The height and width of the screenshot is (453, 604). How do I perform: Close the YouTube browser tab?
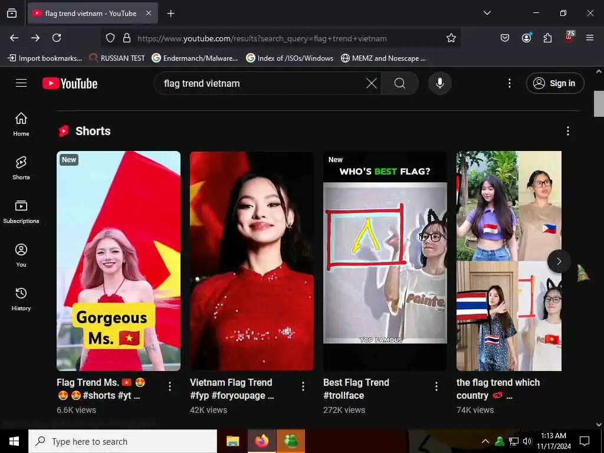(x=149, y=14)
